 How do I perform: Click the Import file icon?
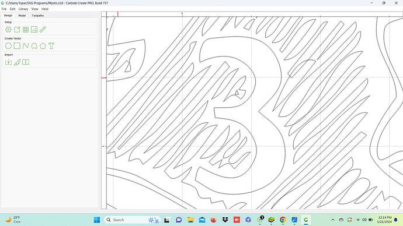(x=8, y=62)
